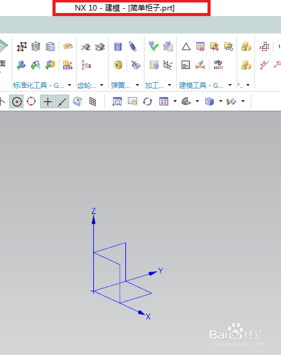Click the 建模工具 - G... group label
Screen dimensions: 281x355
201,85
